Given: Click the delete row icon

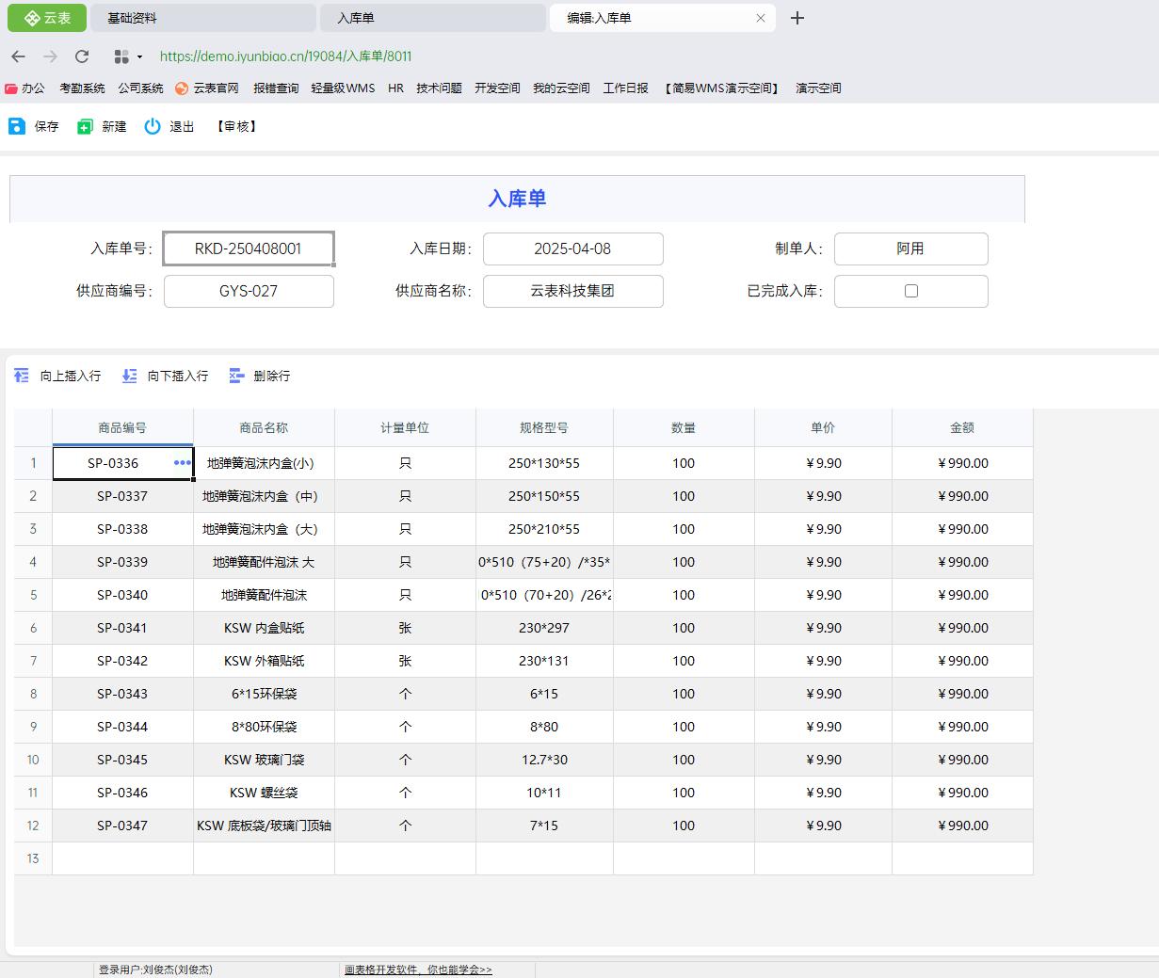Looking at the screenshot, I should pos(236,376).
